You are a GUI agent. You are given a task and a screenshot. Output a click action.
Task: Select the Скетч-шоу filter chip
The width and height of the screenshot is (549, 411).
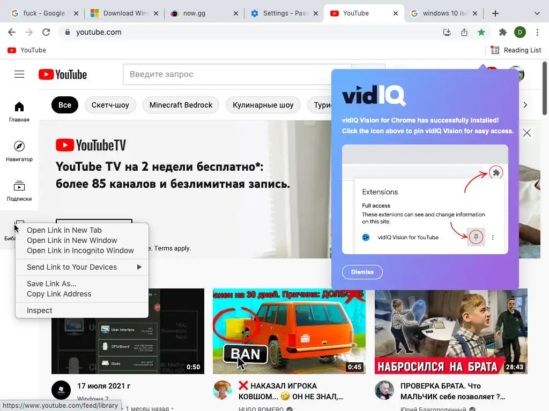click(110, 105)
